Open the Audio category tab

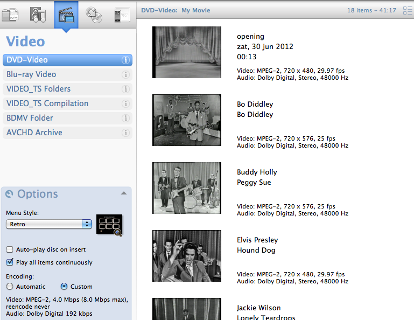38,15
